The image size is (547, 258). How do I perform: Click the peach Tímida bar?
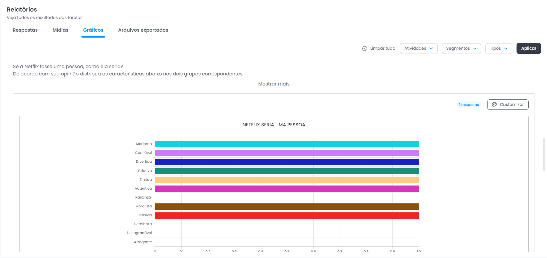[287, 180]
